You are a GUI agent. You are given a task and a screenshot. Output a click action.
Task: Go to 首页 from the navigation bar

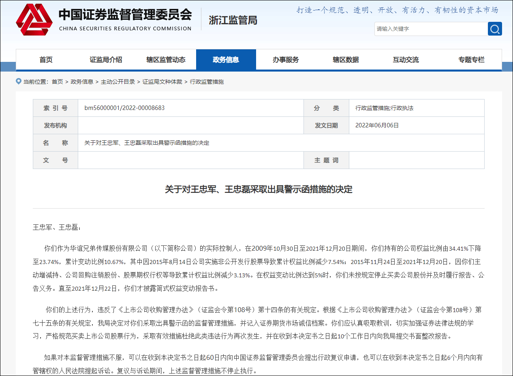pyautogui.click(x=46, y=59)
